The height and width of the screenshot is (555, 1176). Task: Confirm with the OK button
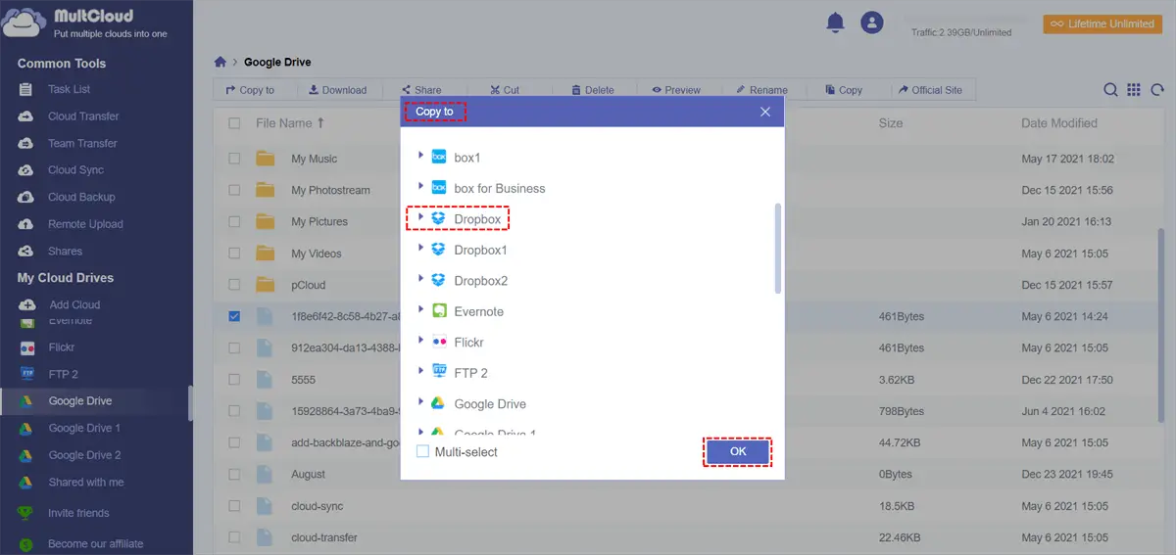738,451
